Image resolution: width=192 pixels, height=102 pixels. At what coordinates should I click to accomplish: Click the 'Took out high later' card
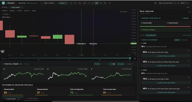pos(85,91)
